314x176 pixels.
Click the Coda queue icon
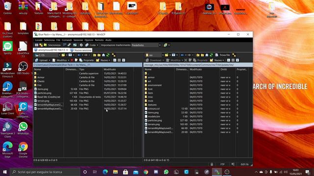pyautogui.click(x=87, y=45)
